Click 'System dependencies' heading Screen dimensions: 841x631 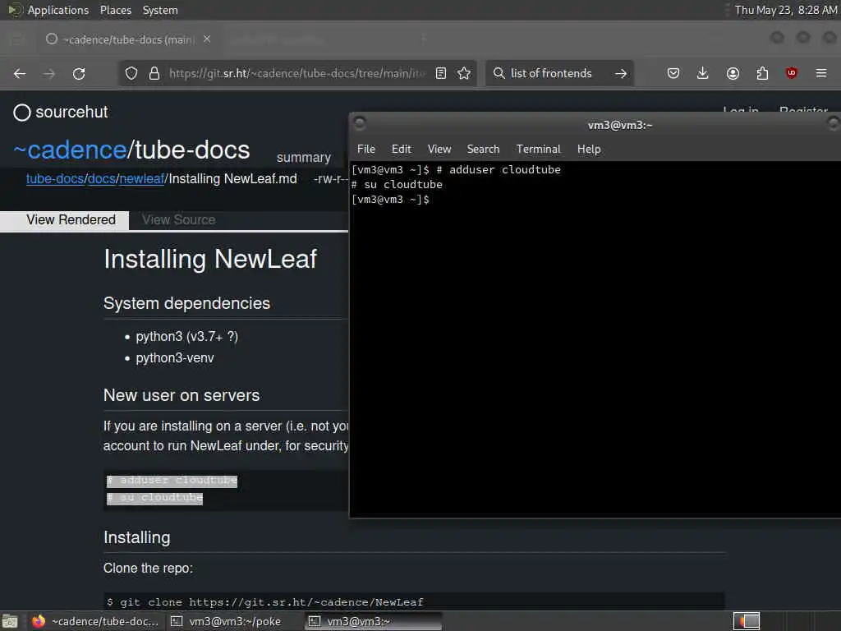click(x=186, y=303)
